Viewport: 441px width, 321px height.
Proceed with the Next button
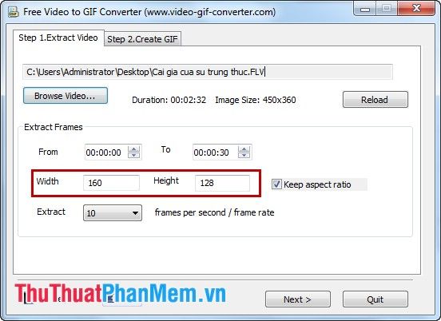[x=297, y=299]
